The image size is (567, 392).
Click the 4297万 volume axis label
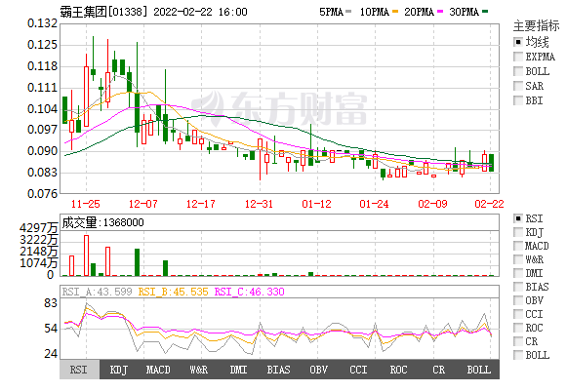click(x=39, y=227)
